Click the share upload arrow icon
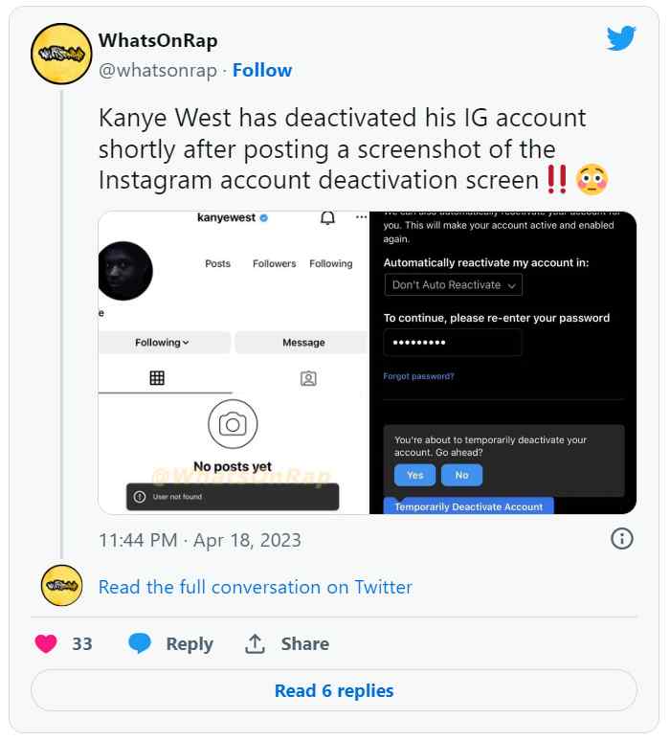Screen dimensions: 670x740 [255, 643]
